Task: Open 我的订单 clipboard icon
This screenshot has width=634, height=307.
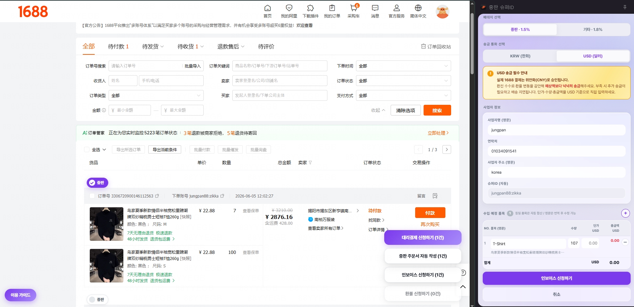Action: click(x=332, y=8)
